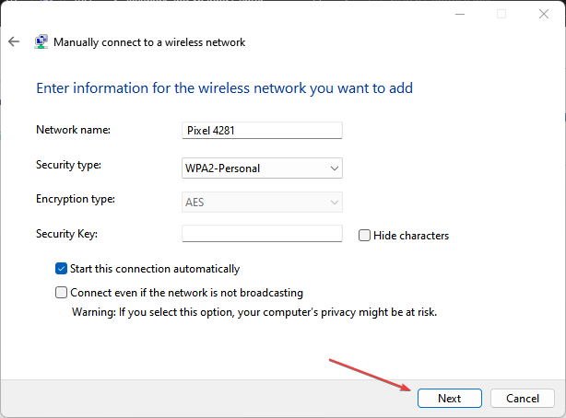Click the Security Key label

pos(66,234)
